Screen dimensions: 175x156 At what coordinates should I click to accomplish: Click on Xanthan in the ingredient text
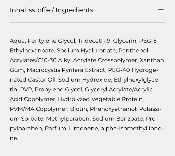pyautogui.click(x=152, y=60)
